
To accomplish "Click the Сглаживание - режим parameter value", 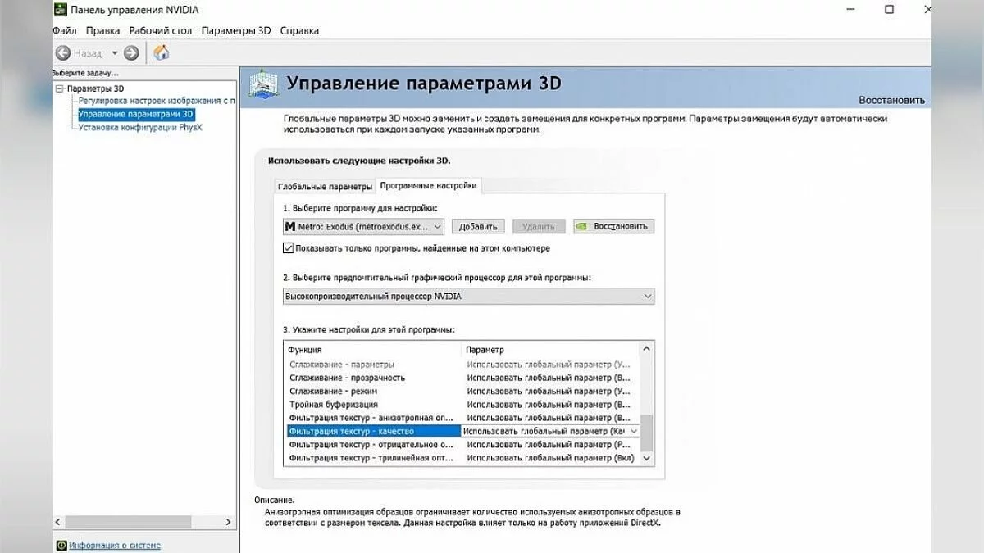I will pyautogui.click(x=550, y=391).
